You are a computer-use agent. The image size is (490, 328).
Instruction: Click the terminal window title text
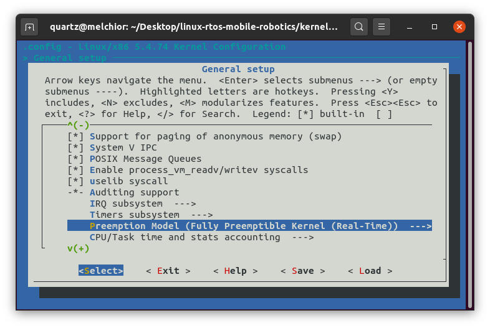click(194, 27)
